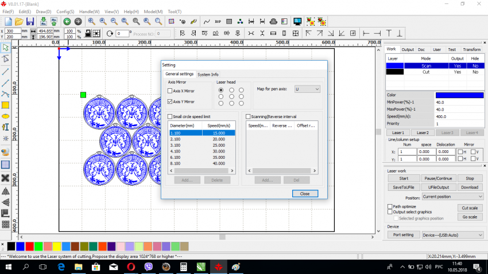Image resolution: width=488 pixels, height=274 pixels.
Task: Enable the Path optimize checkbox
Action: pyautogui.click(x=390, y=206)
